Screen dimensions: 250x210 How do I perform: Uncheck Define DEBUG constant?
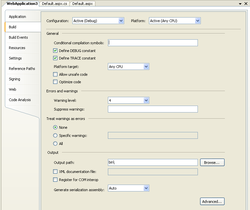pyautogui.click(x=55, y=51)
